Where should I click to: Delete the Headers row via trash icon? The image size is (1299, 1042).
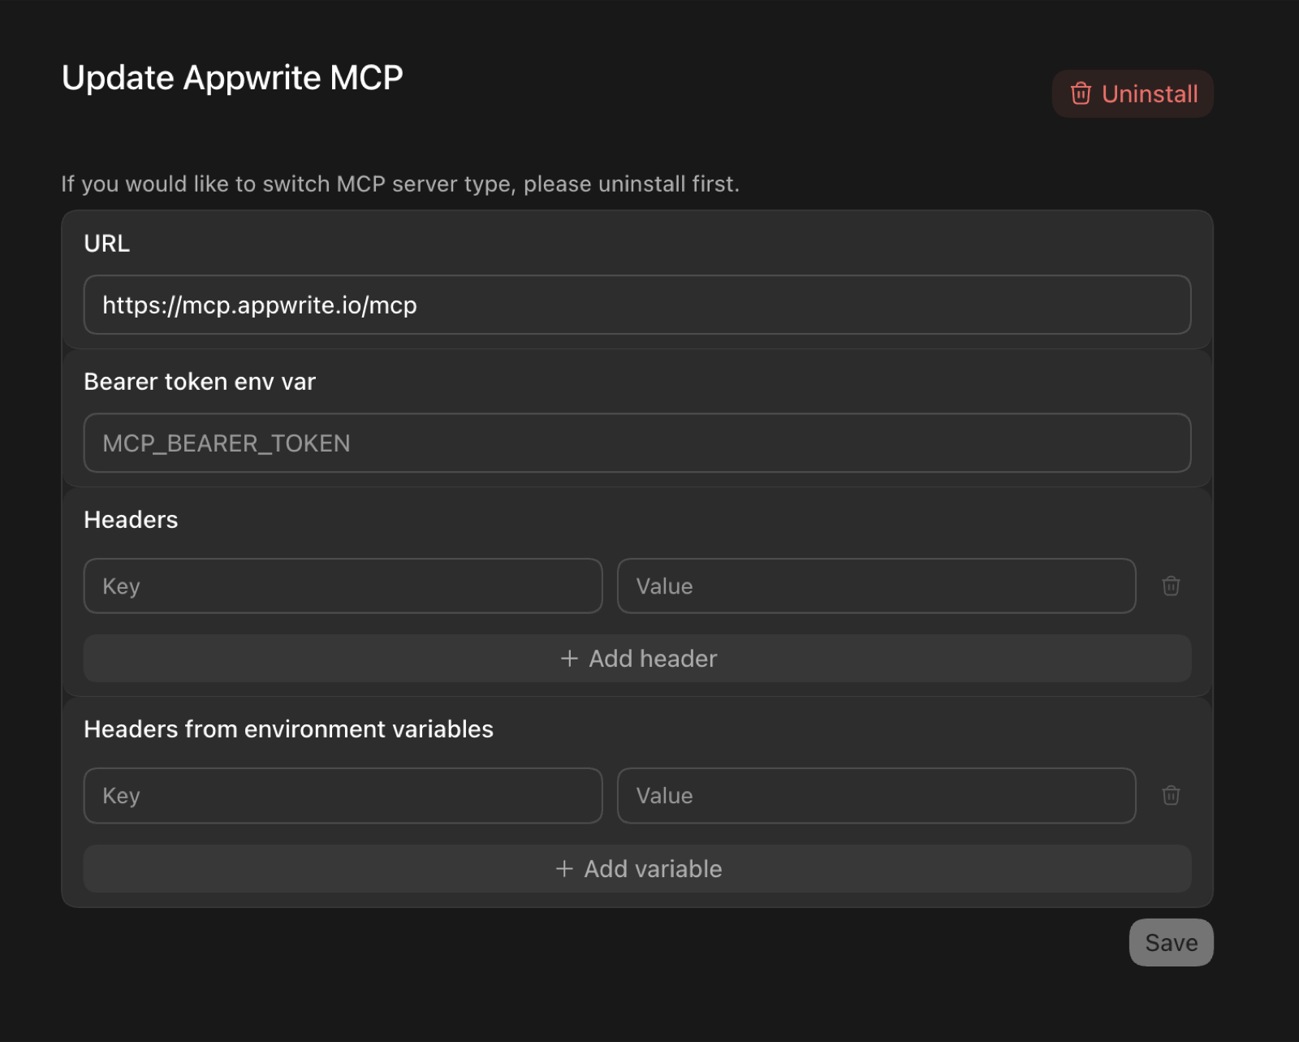click(x=1171, y=586)
